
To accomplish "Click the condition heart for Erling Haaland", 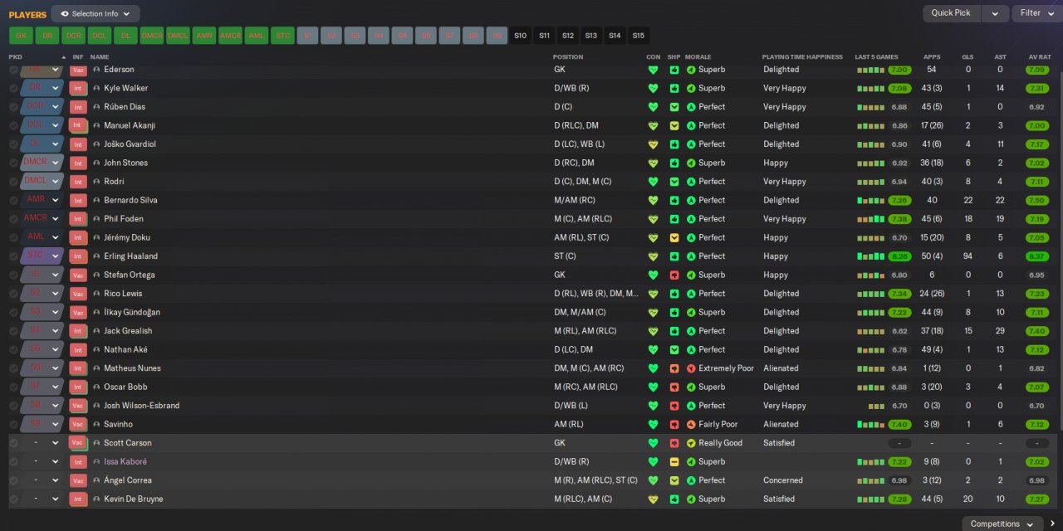I will click(x=653, y=256).
